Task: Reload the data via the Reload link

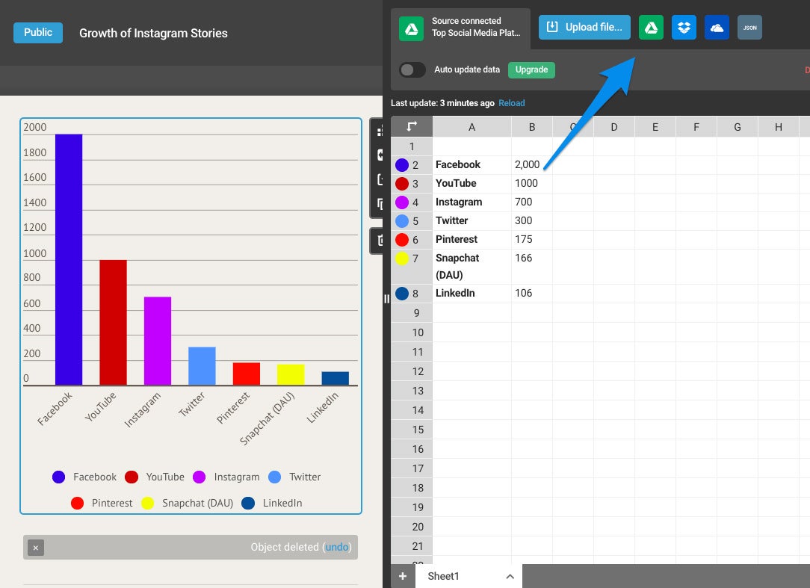Action: (511, 103)
